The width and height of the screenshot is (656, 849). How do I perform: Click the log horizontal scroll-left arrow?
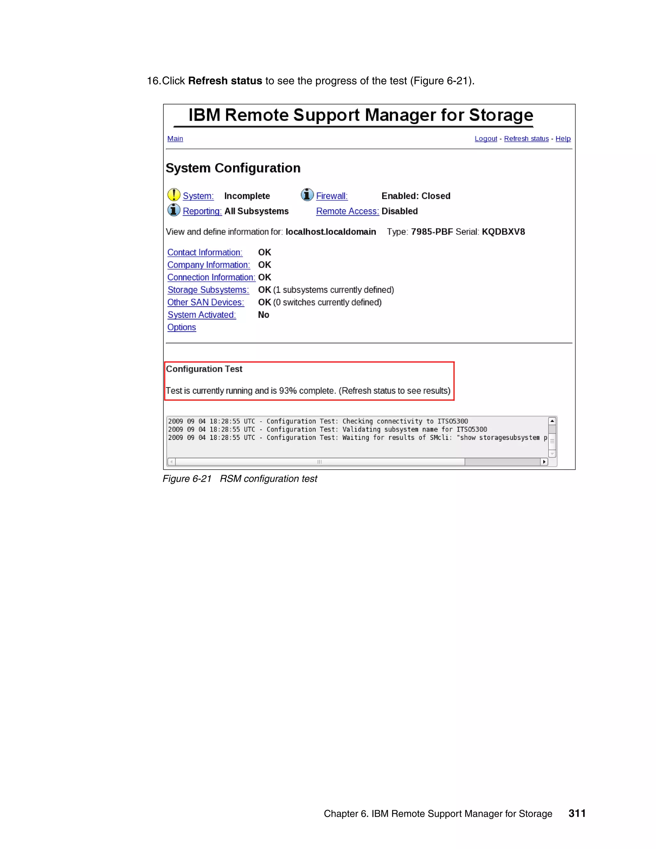[x=171, y=462]
